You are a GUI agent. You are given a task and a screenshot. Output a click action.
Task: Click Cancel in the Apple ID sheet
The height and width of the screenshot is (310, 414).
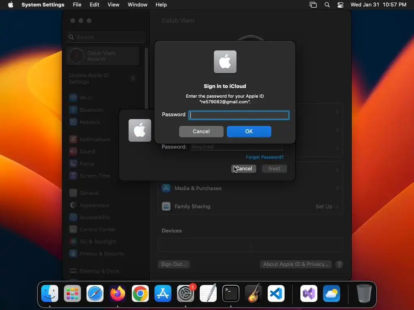pyautogui.click(x=244, y=169)
